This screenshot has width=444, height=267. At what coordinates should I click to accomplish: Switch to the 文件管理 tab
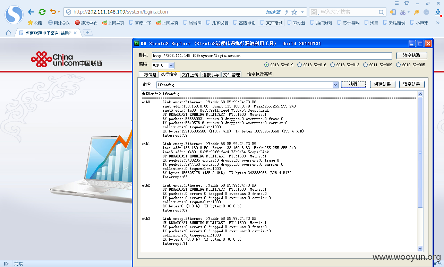coord(231,75)
